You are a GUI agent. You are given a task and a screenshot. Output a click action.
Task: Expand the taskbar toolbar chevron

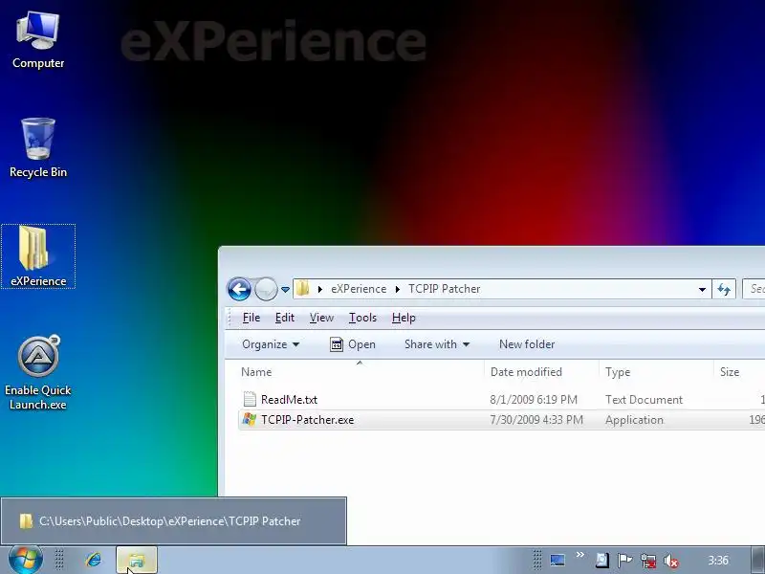coord(580,555)
